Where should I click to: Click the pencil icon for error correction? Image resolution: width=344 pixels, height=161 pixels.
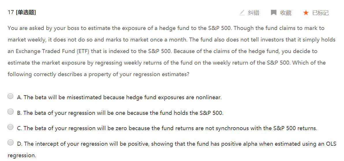point(242,13)
